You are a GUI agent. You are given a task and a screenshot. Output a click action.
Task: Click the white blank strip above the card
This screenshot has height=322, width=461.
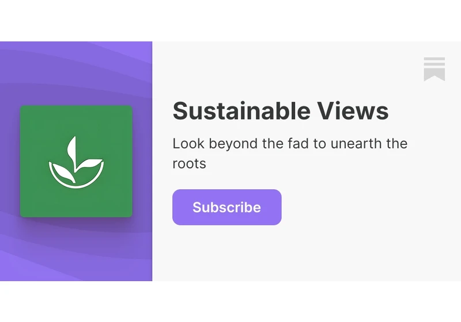click(x=231, y=21)
